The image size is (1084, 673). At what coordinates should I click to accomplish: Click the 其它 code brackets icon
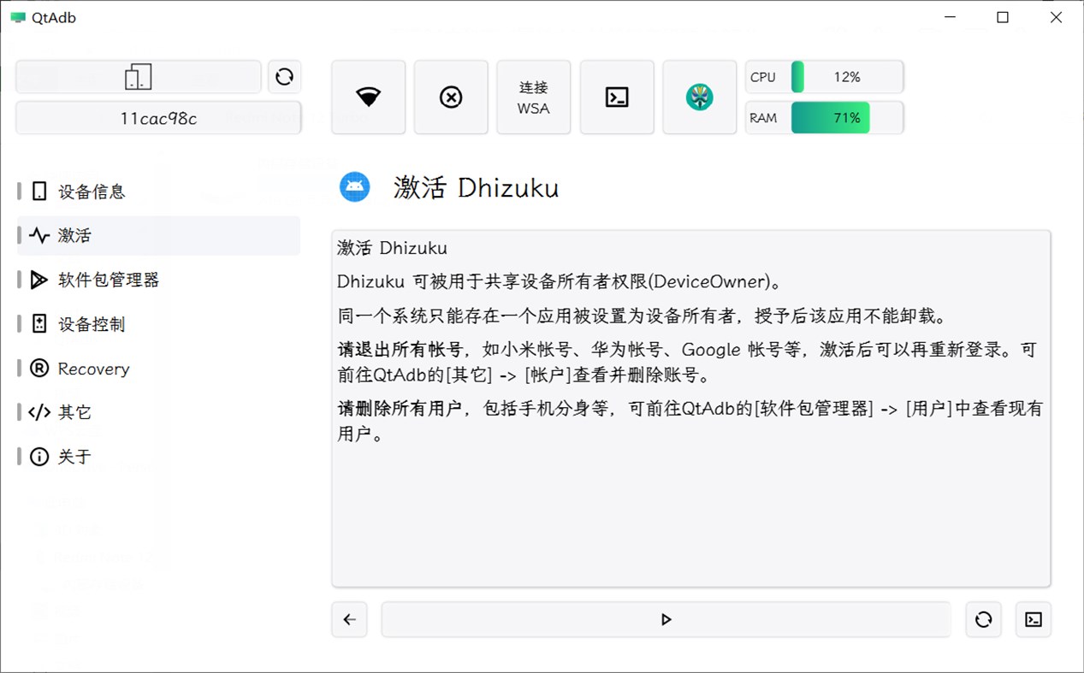click(x=39, y=412)
